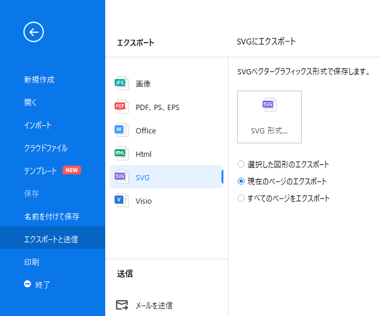Click the back arrow circle icon
380x316 pixels.
click(34, 32)
